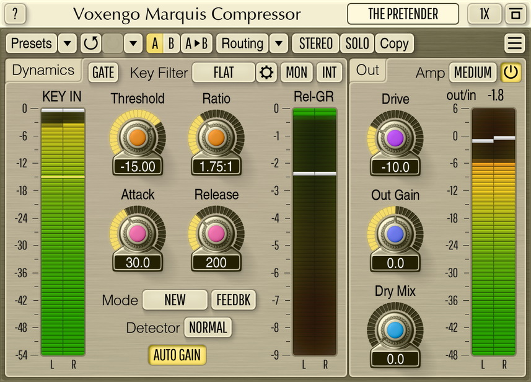
Task: Click the Ratio value field 1.75:1
Action: 216,166
